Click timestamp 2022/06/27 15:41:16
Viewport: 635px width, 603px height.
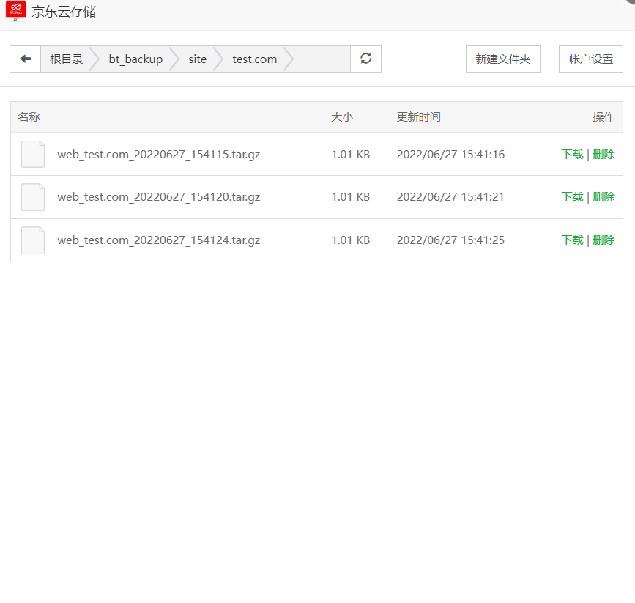tap(450, 155)
